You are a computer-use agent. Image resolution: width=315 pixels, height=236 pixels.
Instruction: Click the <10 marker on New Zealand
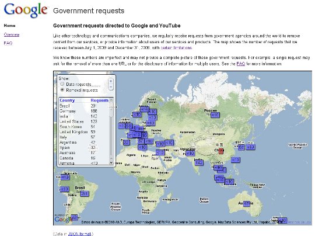point(282,220)
